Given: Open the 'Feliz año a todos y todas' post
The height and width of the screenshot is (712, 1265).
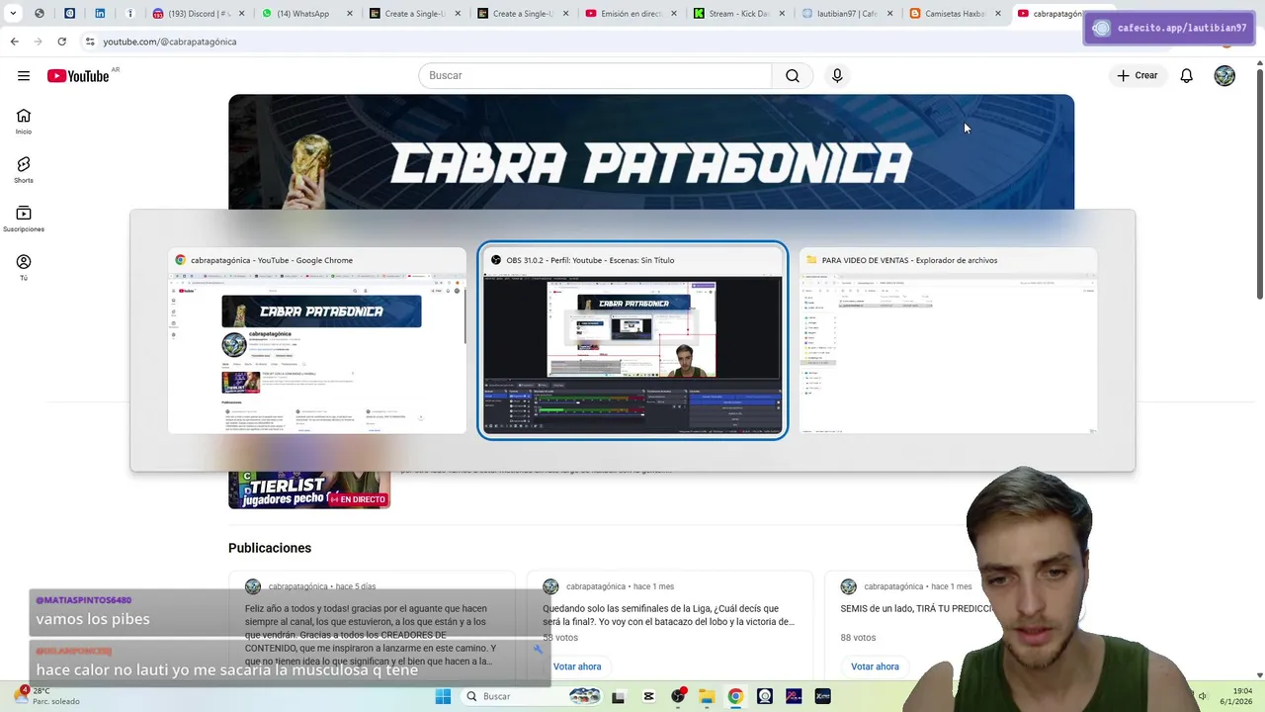Looking at the screenshot, I should tap(371, 635).
